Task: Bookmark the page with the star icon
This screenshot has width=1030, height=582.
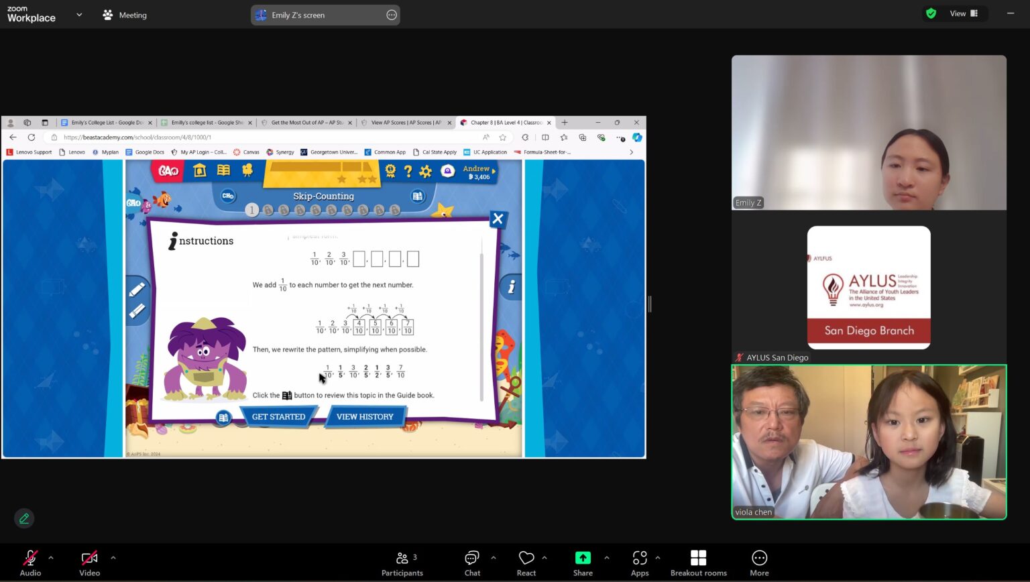Action: pos(502,137)
